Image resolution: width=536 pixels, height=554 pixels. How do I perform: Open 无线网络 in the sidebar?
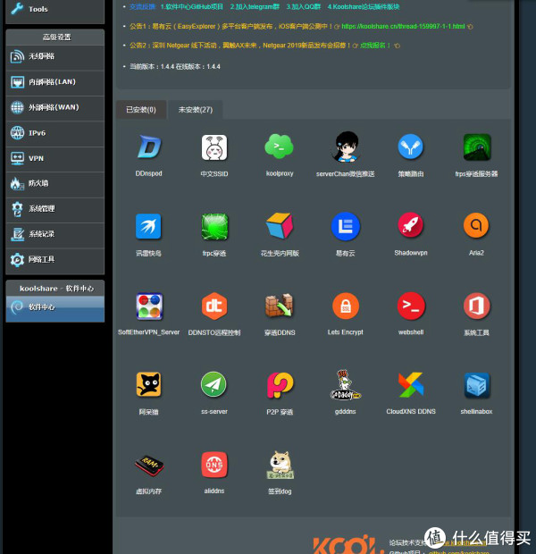click(55, 57)
